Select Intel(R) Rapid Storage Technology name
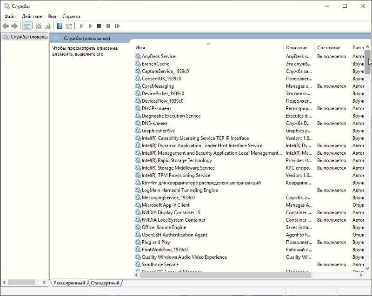This screenshot has width=372, height=296. pyautogui.click(x=177, y=160)
